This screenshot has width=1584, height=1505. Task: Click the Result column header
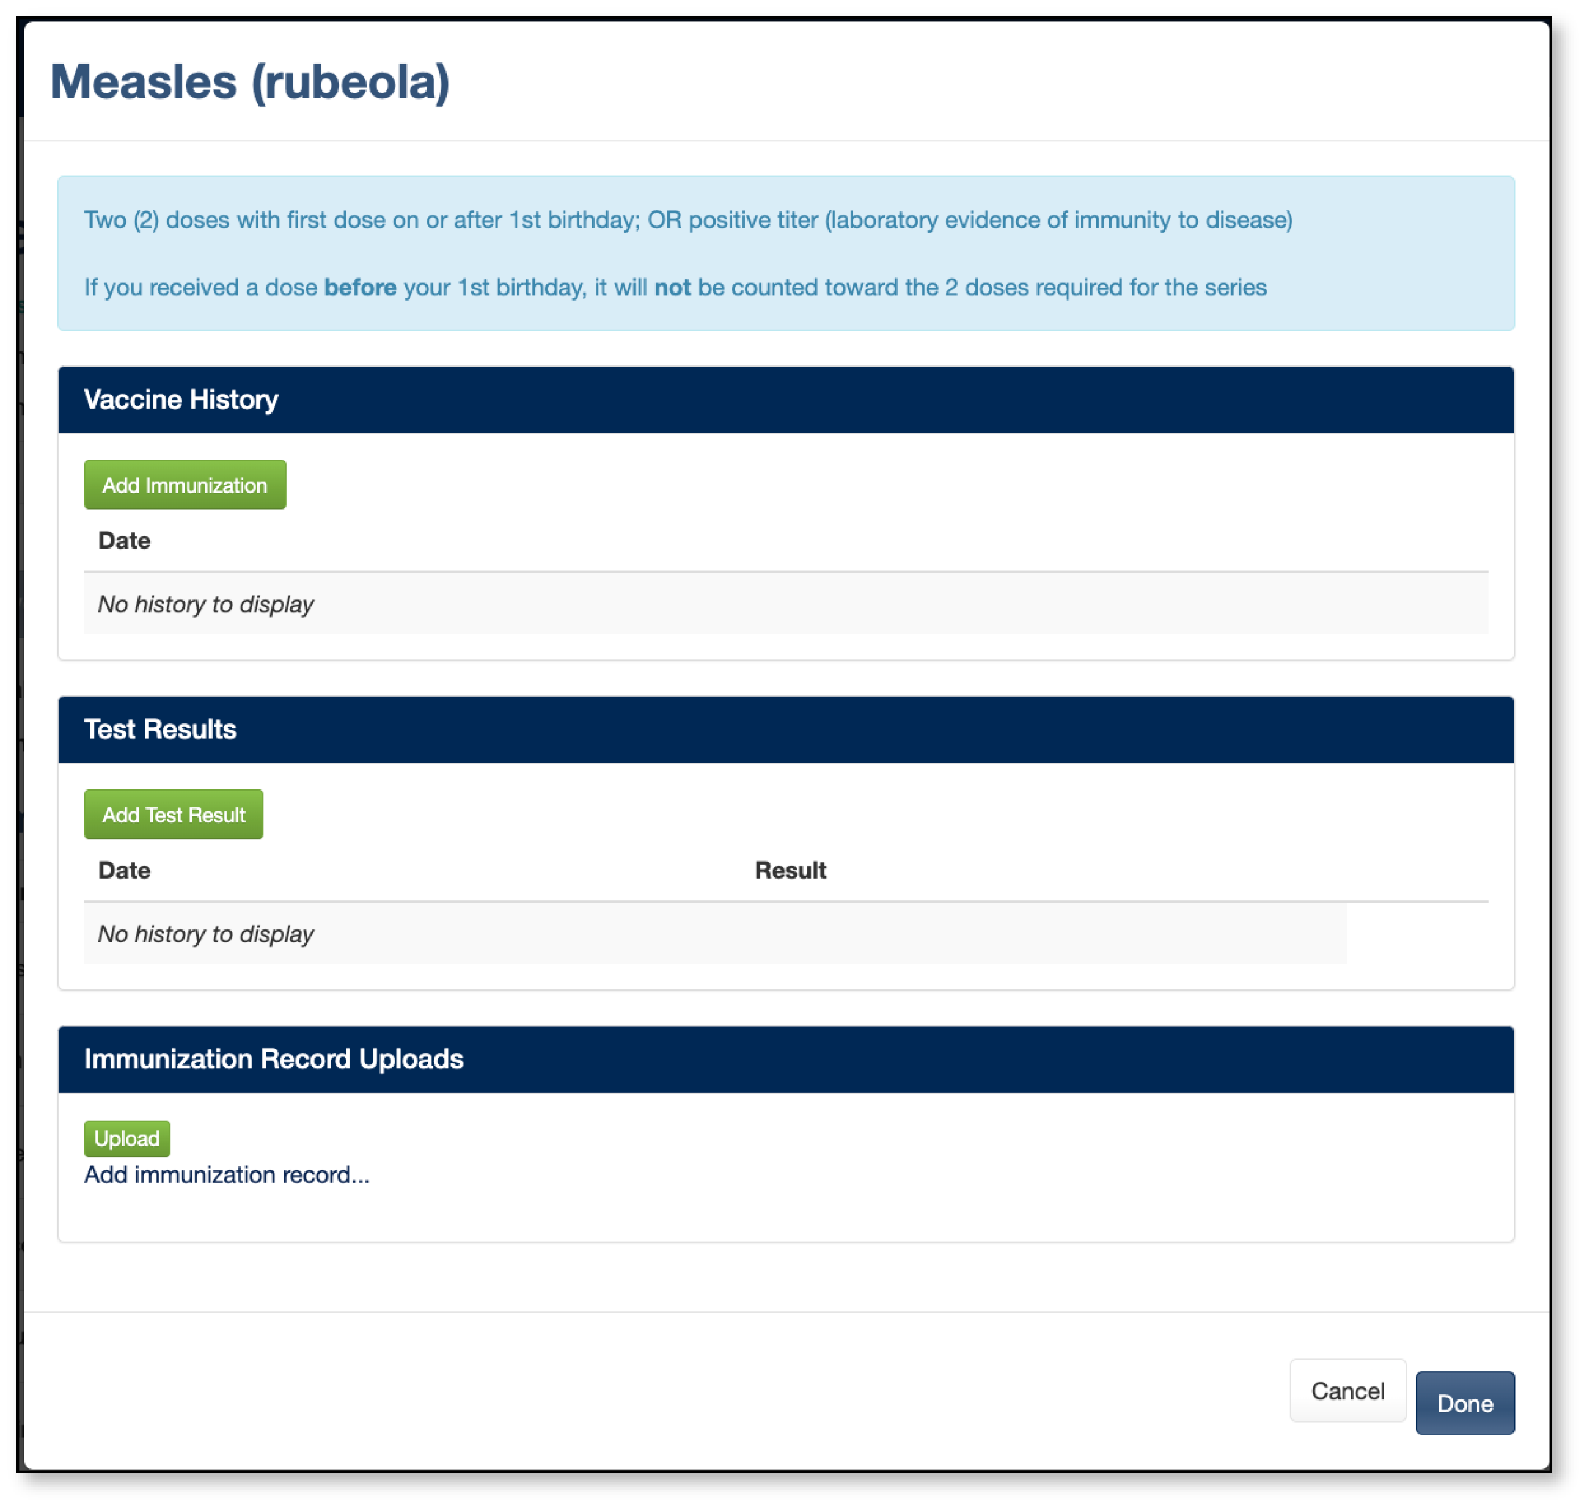coord(790,870)
